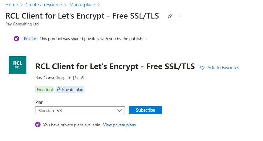Screen dimensions: 263x141
Task: Click the purple rocket icon beside Private
Action: click(17, 39)
